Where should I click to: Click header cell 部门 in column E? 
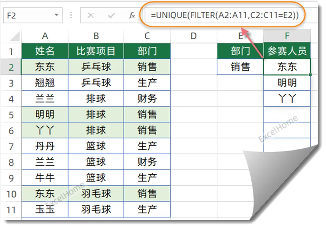point(240,51)
